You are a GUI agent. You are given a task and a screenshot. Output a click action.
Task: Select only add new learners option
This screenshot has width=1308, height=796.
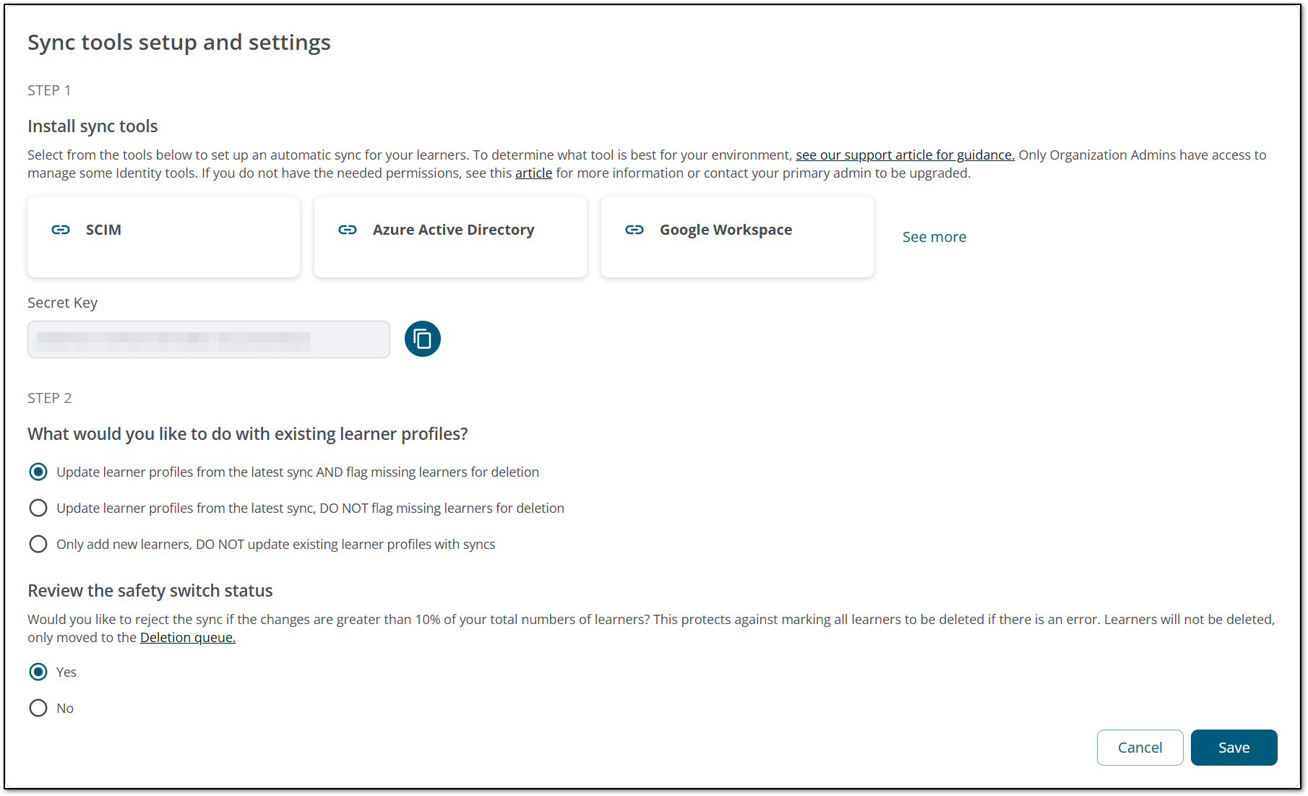click(38, 544)
